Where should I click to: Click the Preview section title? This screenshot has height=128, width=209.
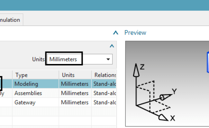pos(135,33)
